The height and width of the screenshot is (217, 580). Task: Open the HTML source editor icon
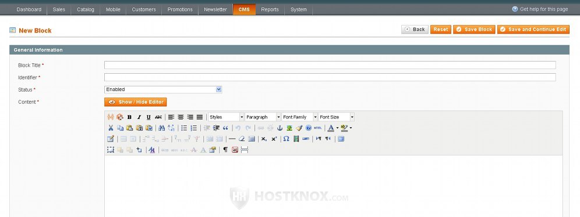pos(318,128)
